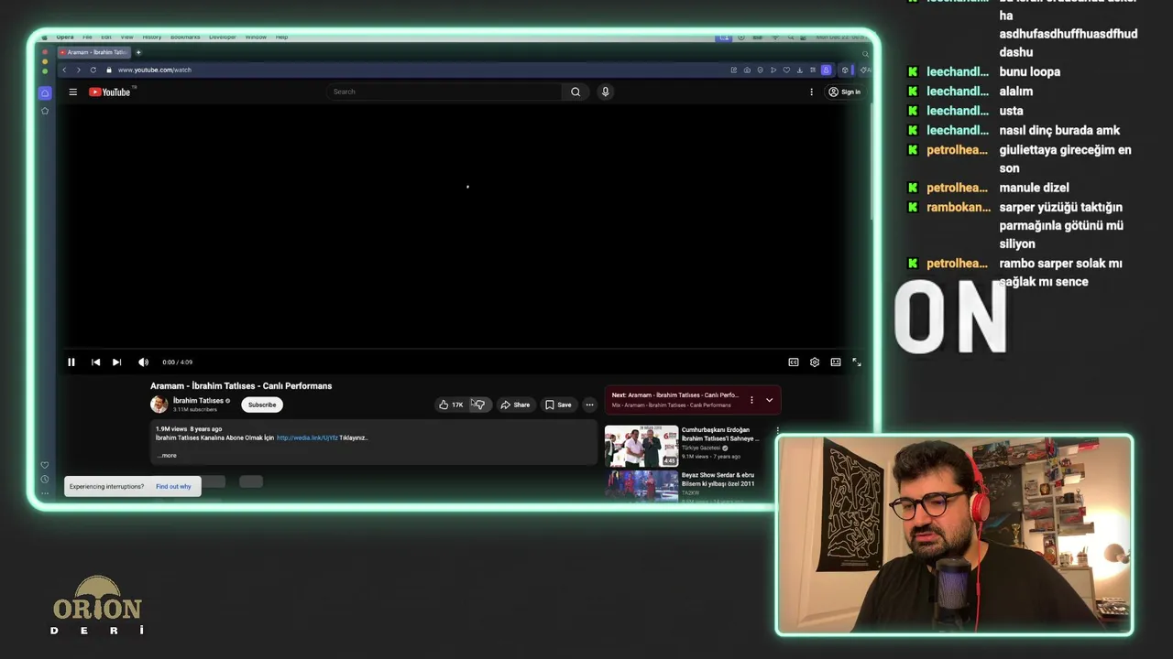Screen dimensions: 1173x659
Task: Enter fullscreen mode in the player
Action: 857,362
